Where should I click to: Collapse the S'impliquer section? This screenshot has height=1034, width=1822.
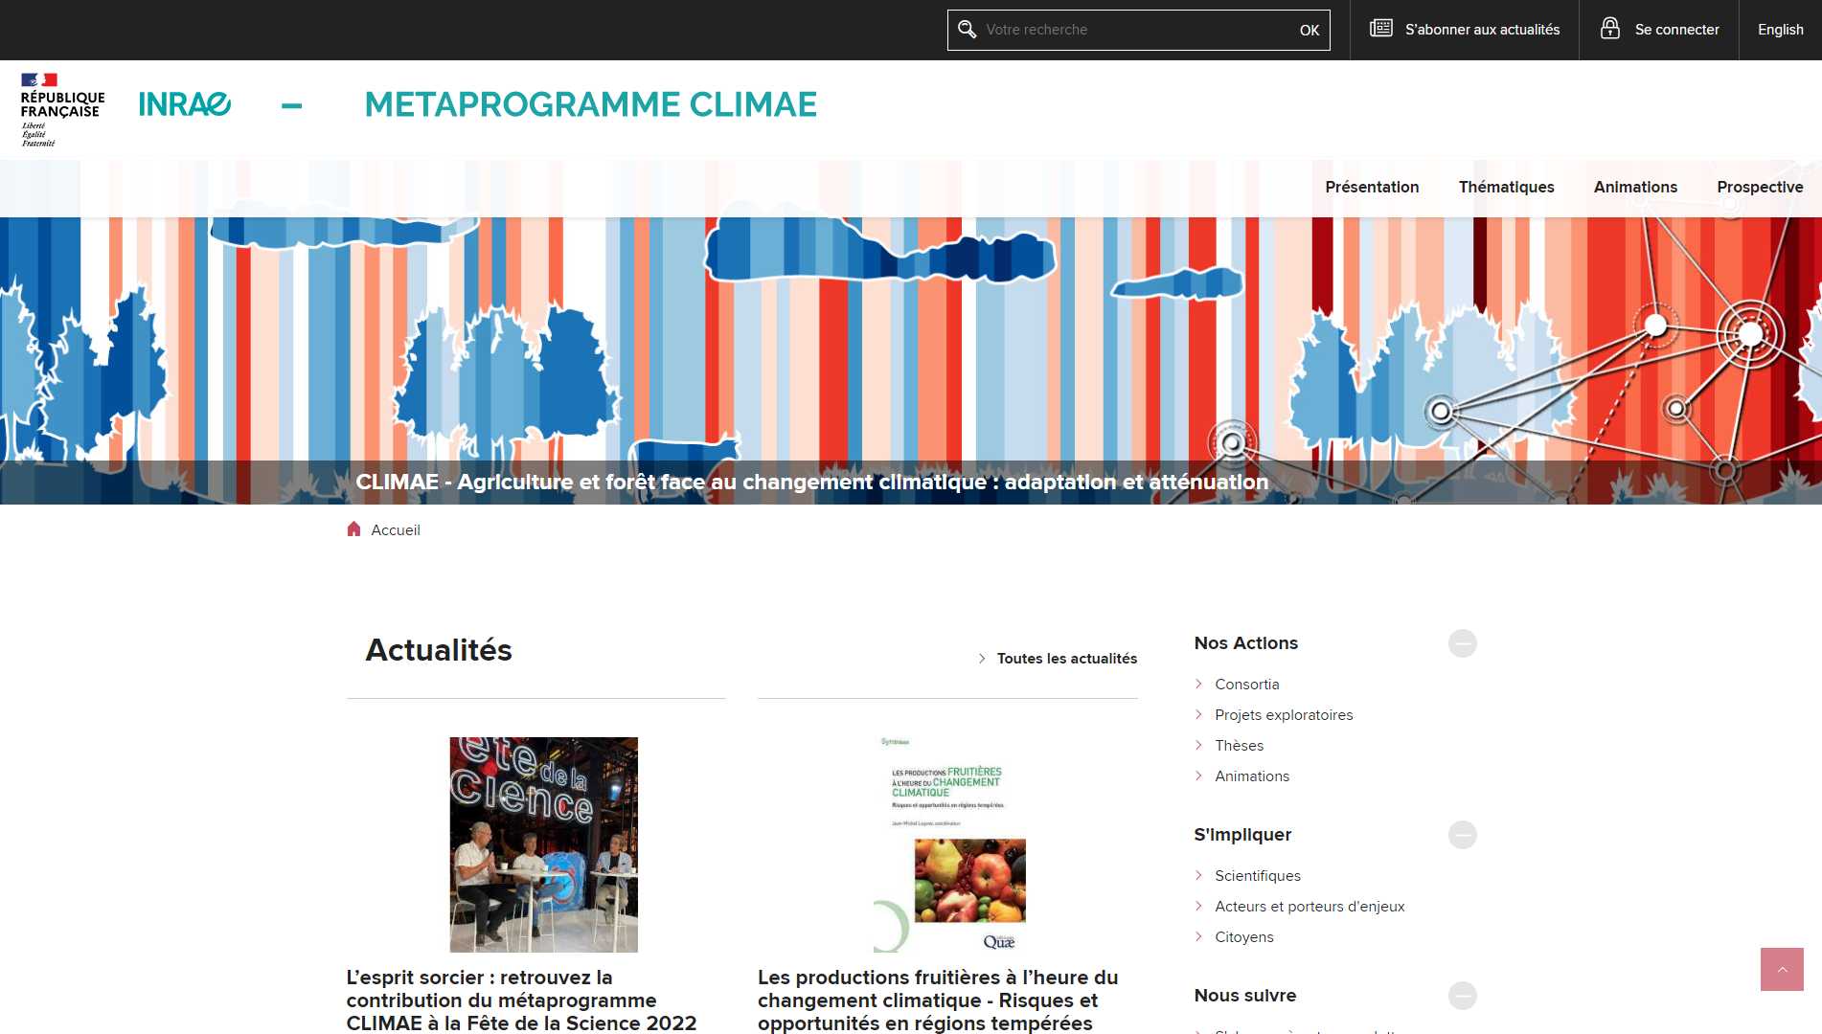tap(1462, 835)
